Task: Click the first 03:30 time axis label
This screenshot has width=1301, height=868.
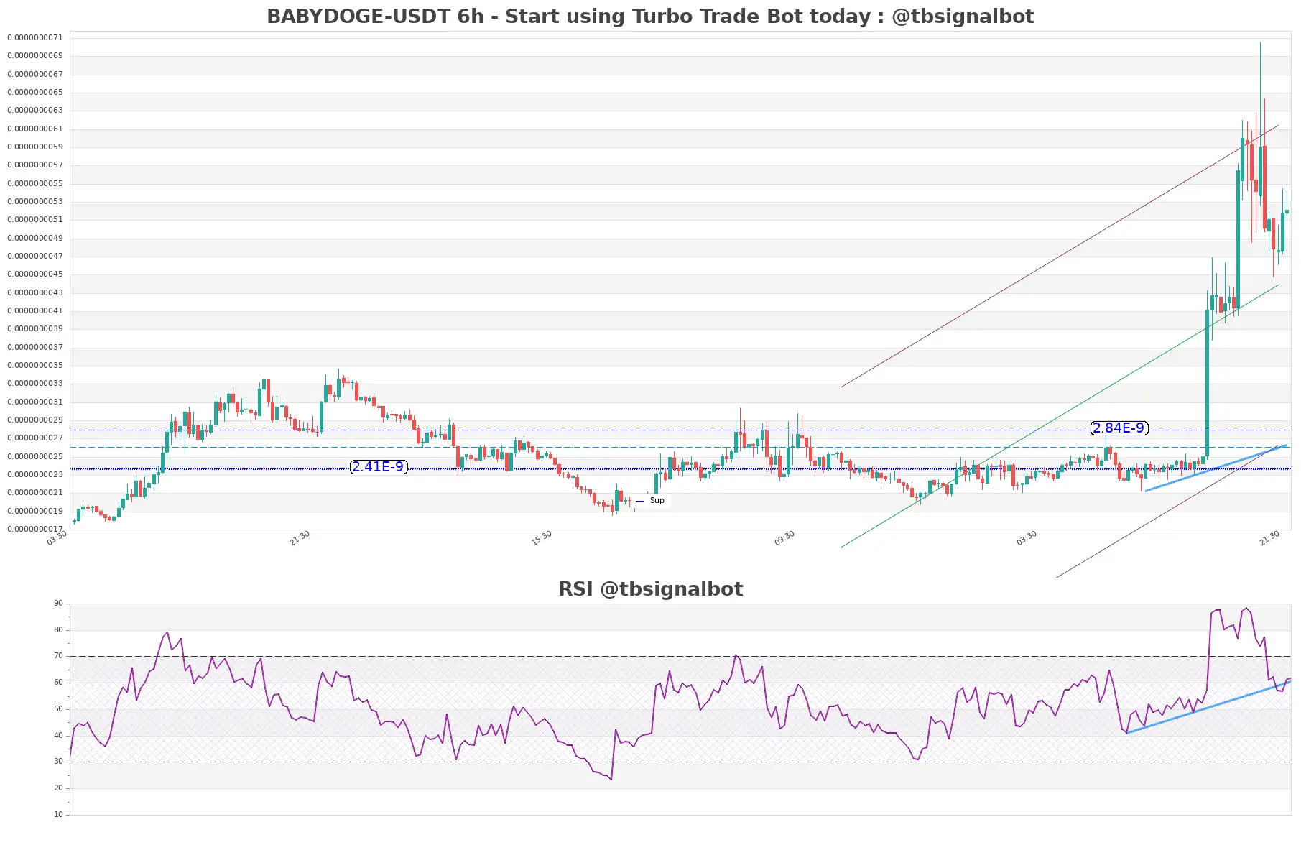Action: coord(57,538)
